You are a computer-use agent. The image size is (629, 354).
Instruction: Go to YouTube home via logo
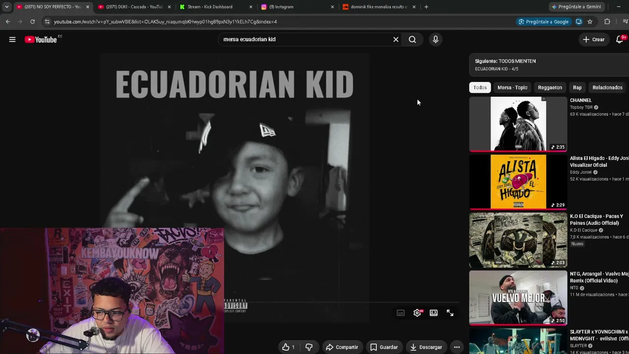click(x=41, y=39)
